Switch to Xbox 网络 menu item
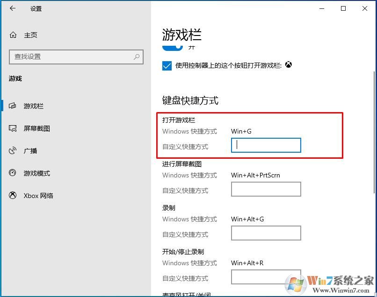The width and height of the screenshot is (377, 297). (38, 196)
